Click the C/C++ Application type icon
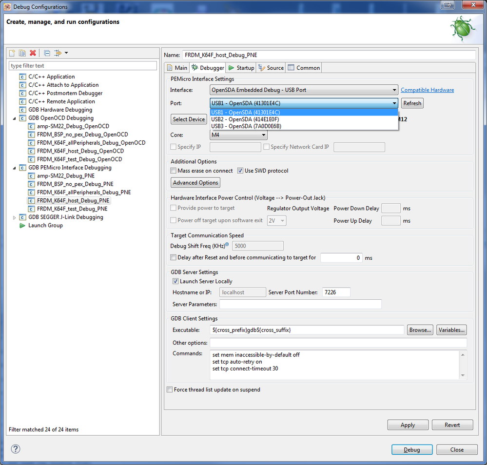 [22, 77]
